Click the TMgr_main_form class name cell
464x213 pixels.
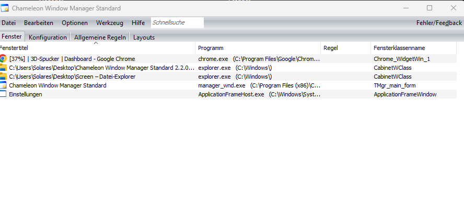point(395,85)
